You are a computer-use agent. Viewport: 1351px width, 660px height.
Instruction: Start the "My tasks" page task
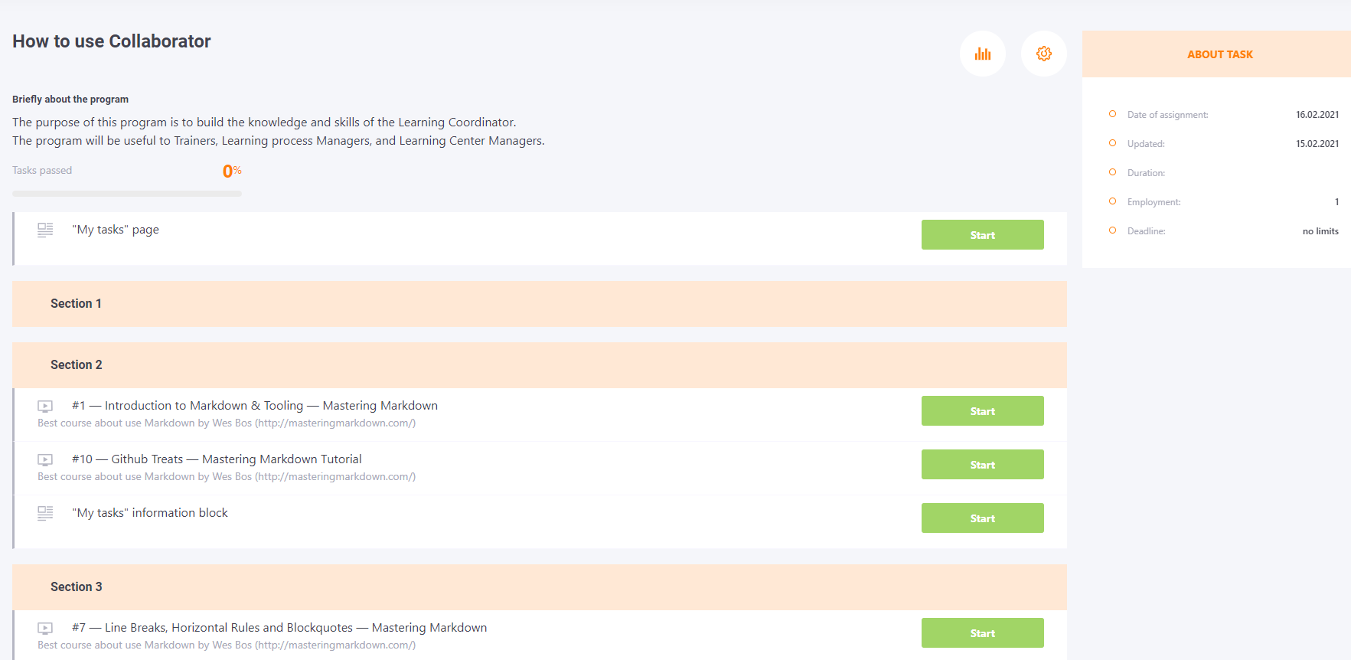982,235
